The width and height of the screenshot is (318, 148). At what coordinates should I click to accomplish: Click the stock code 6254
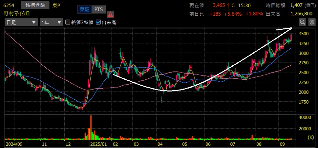pyautogui.click(x=9, y=5)
